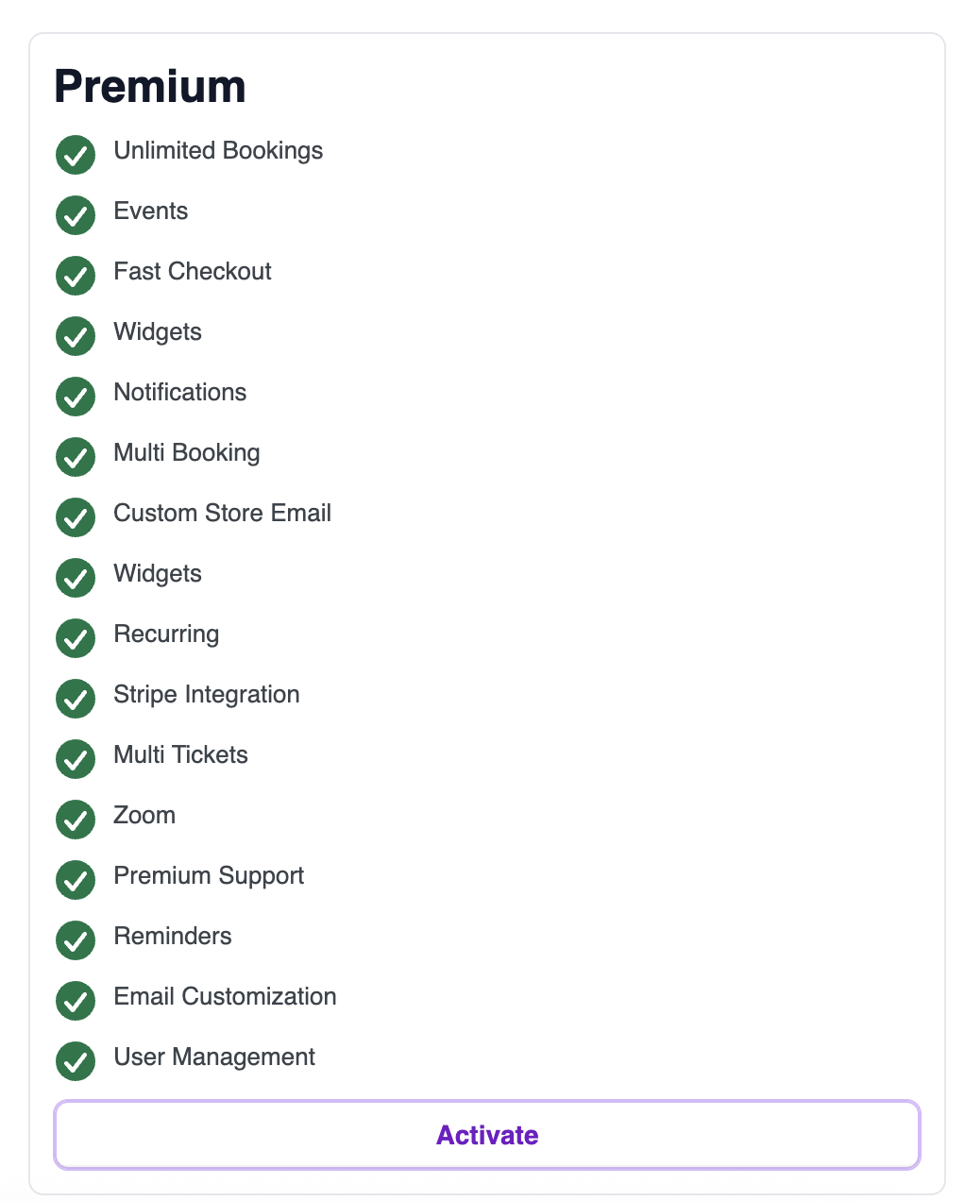Click the checkmark icon beside Multi Tickets

76,759
